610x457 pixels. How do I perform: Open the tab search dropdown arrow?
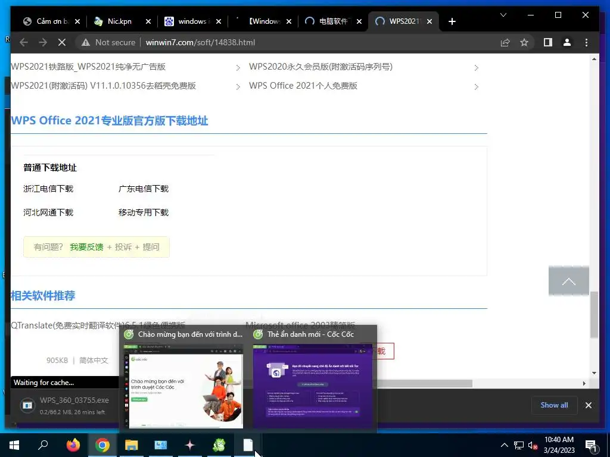pyautogui.click(x=503, y=15)
